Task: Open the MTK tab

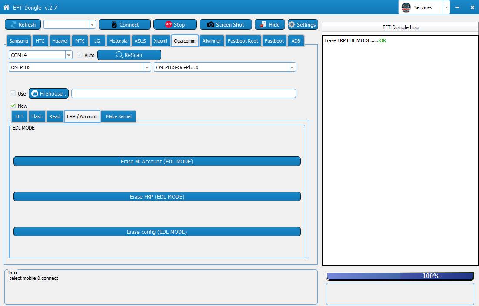Action: pyautogui.click(x=80, y=40)
